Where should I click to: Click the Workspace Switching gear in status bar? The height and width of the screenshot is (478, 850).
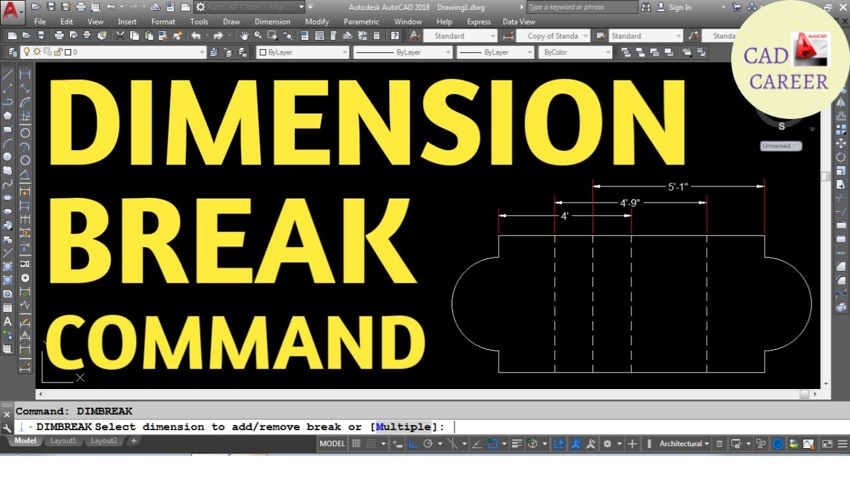[x=607, y=443]
